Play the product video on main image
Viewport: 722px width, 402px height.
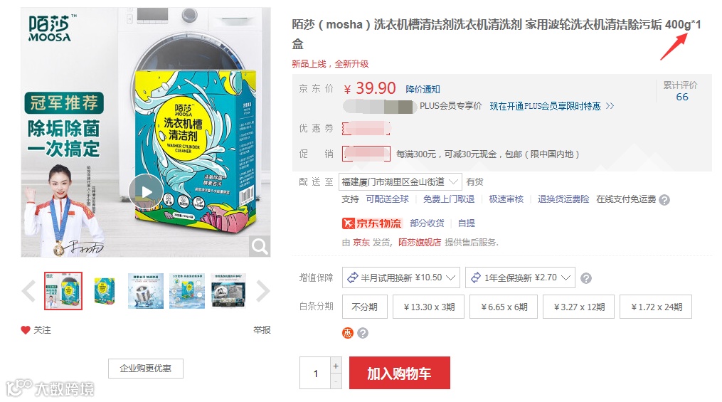tap(146, 191)
